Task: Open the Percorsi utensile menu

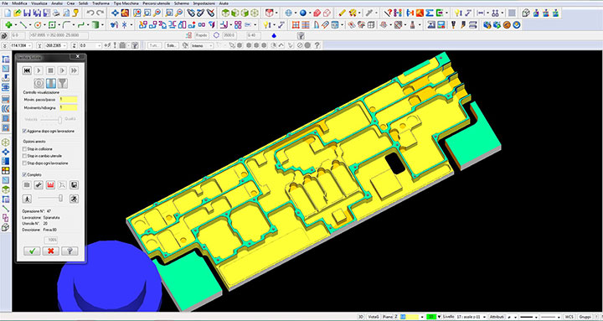Action: [x=157, y=3]
